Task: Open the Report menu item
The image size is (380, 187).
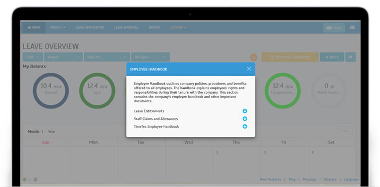Action: click(x=154, y=27)
